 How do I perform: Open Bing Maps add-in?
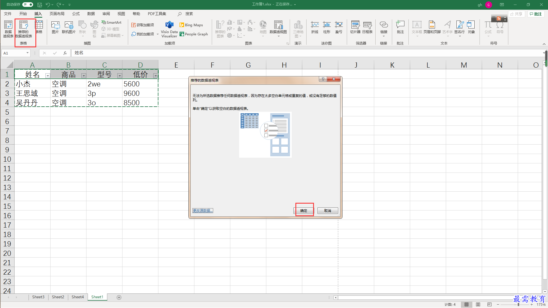pyautogui.click(x=191, y=25)
